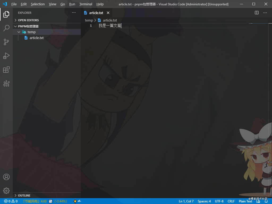
Task: Open the Run menu
Action: 72,4
